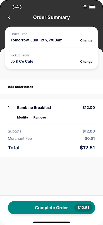
Task: Tap the $12.00 item price
Action: (x=88, y=108)
